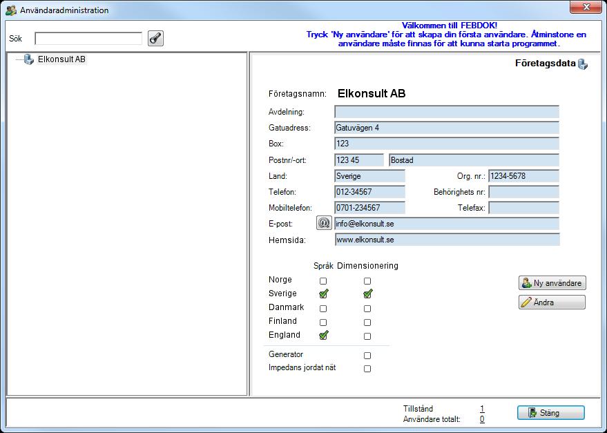Toggle the Danmark Språk checkbox

click(x=323, y=309)
